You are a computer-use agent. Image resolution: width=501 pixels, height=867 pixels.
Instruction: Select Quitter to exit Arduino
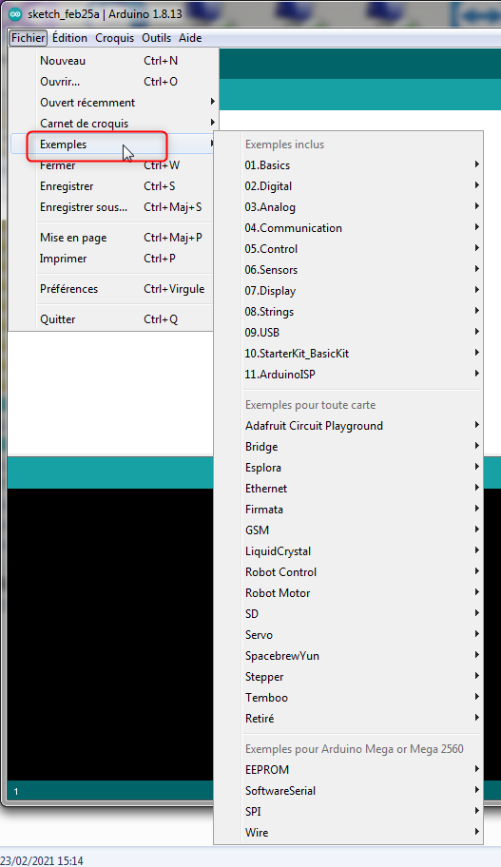[113, 319]
